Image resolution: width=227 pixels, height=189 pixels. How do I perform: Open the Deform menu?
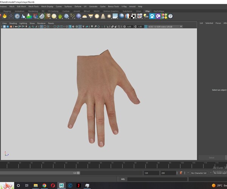click(78, 6)
